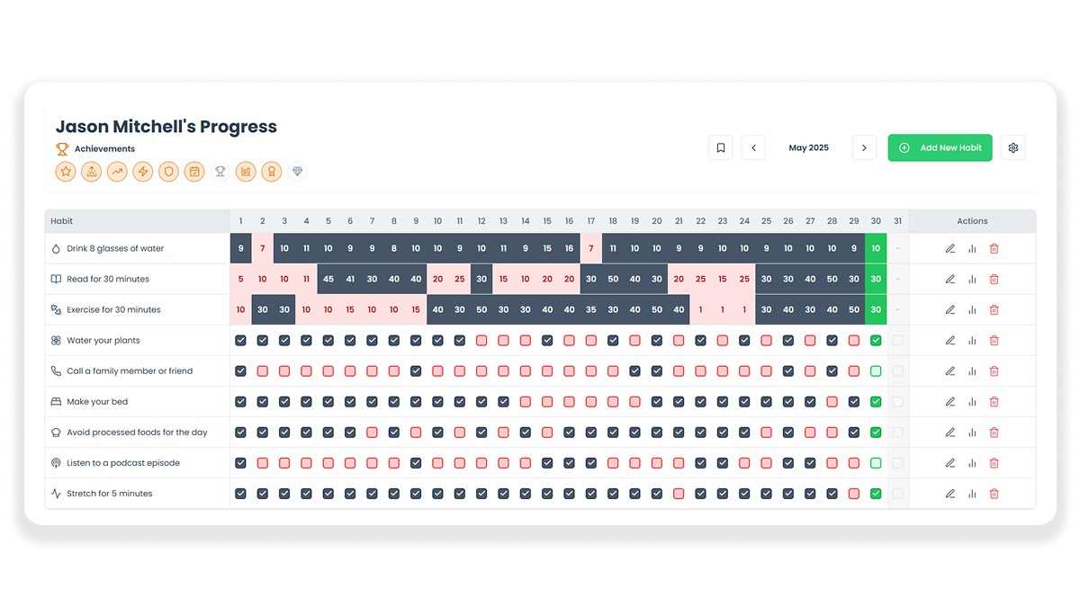Open the trending progress achievement icon

(x=117, y=171)
